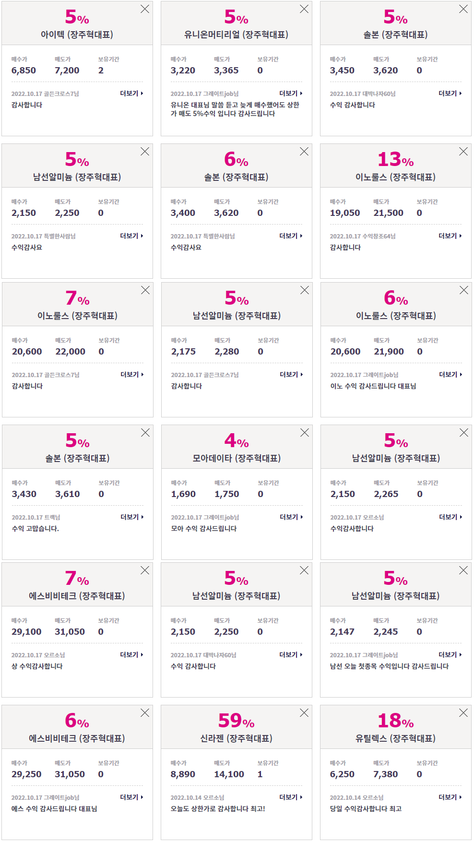This screenshot has width=474, height=842.
Task: Open 더보기 on the 에스비비테크 6% review
Action: (131, 797)
